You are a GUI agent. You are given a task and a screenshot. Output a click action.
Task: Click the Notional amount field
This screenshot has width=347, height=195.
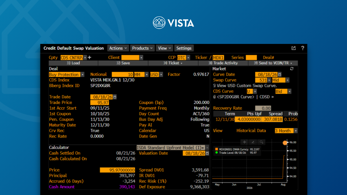123,75
